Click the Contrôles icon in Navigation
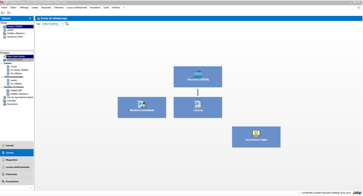 (5, 101)
